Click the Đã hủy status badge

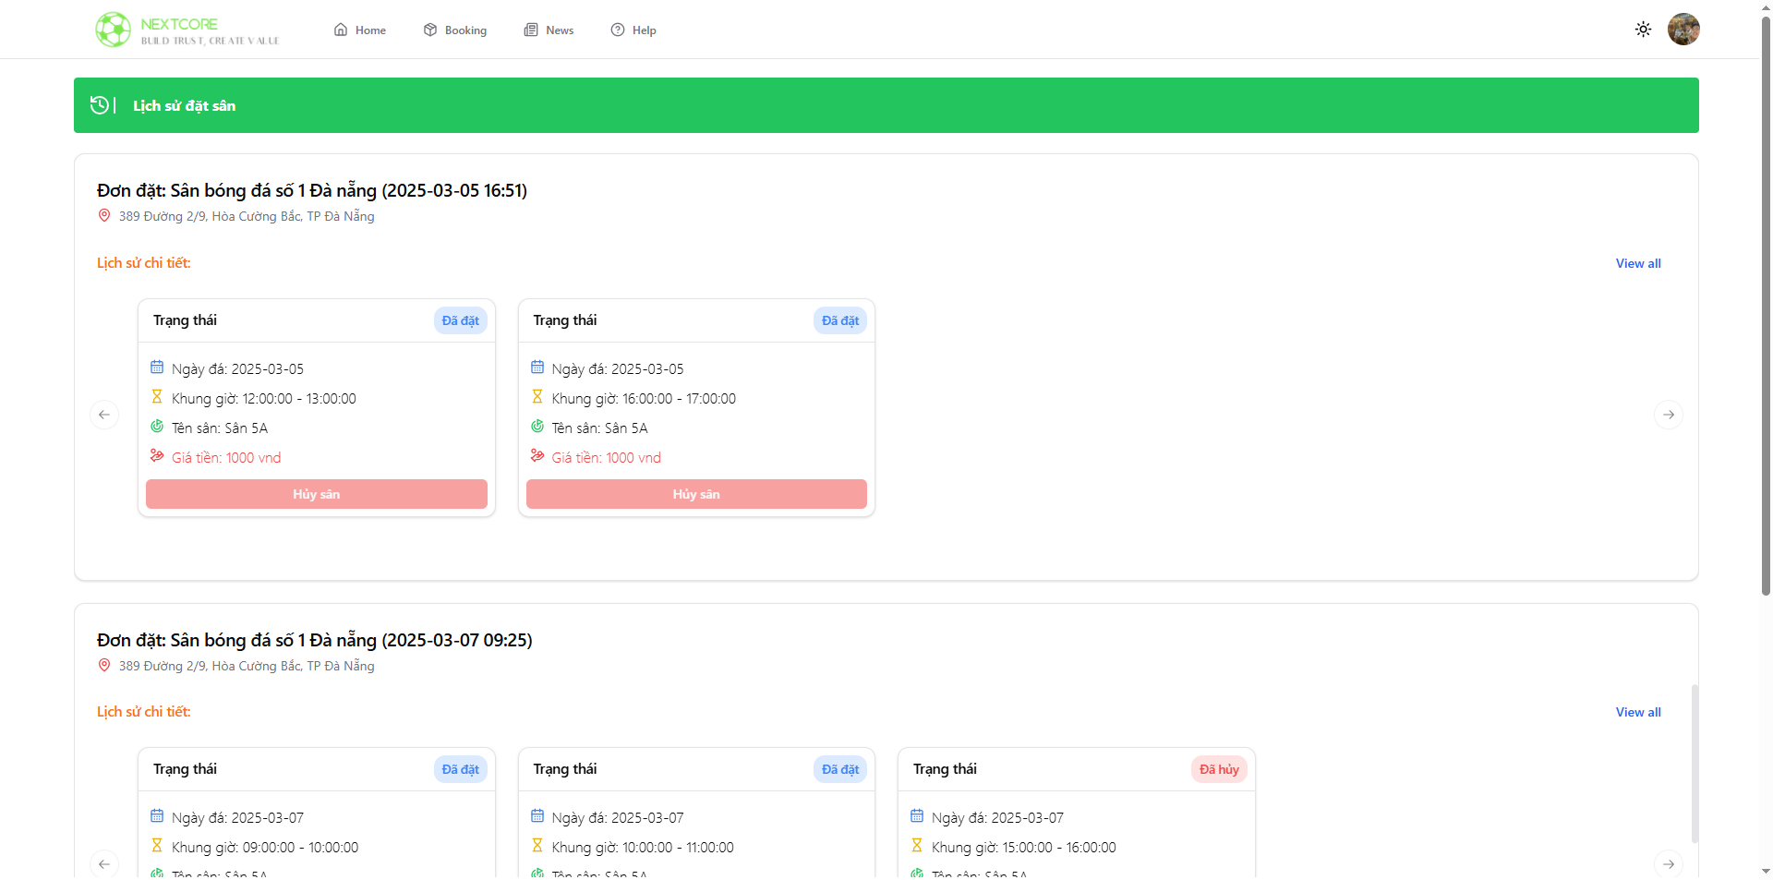pyautogui.click(x=1218, y=769)
